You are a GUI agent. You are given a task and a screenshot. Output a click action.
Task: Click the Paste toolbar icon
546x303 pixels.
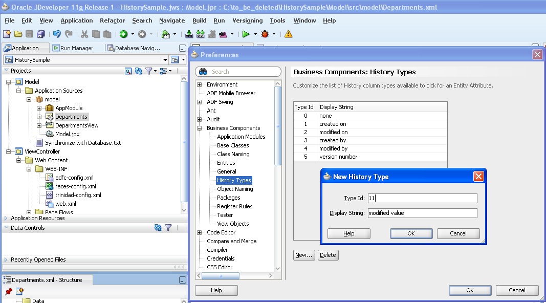106,34
